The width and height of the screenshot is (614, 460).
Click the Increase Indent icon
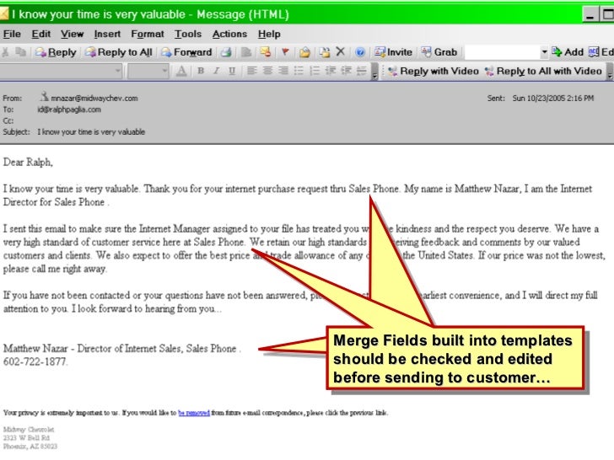(346, 71)
